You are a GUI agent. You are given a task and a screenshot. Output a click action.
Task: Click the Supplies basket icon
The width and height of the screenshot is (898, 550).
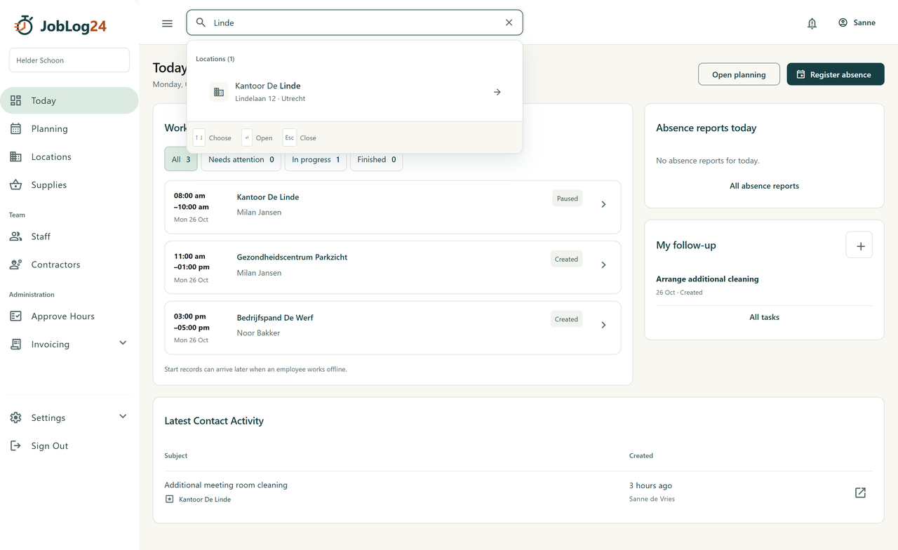pos(15,185)
